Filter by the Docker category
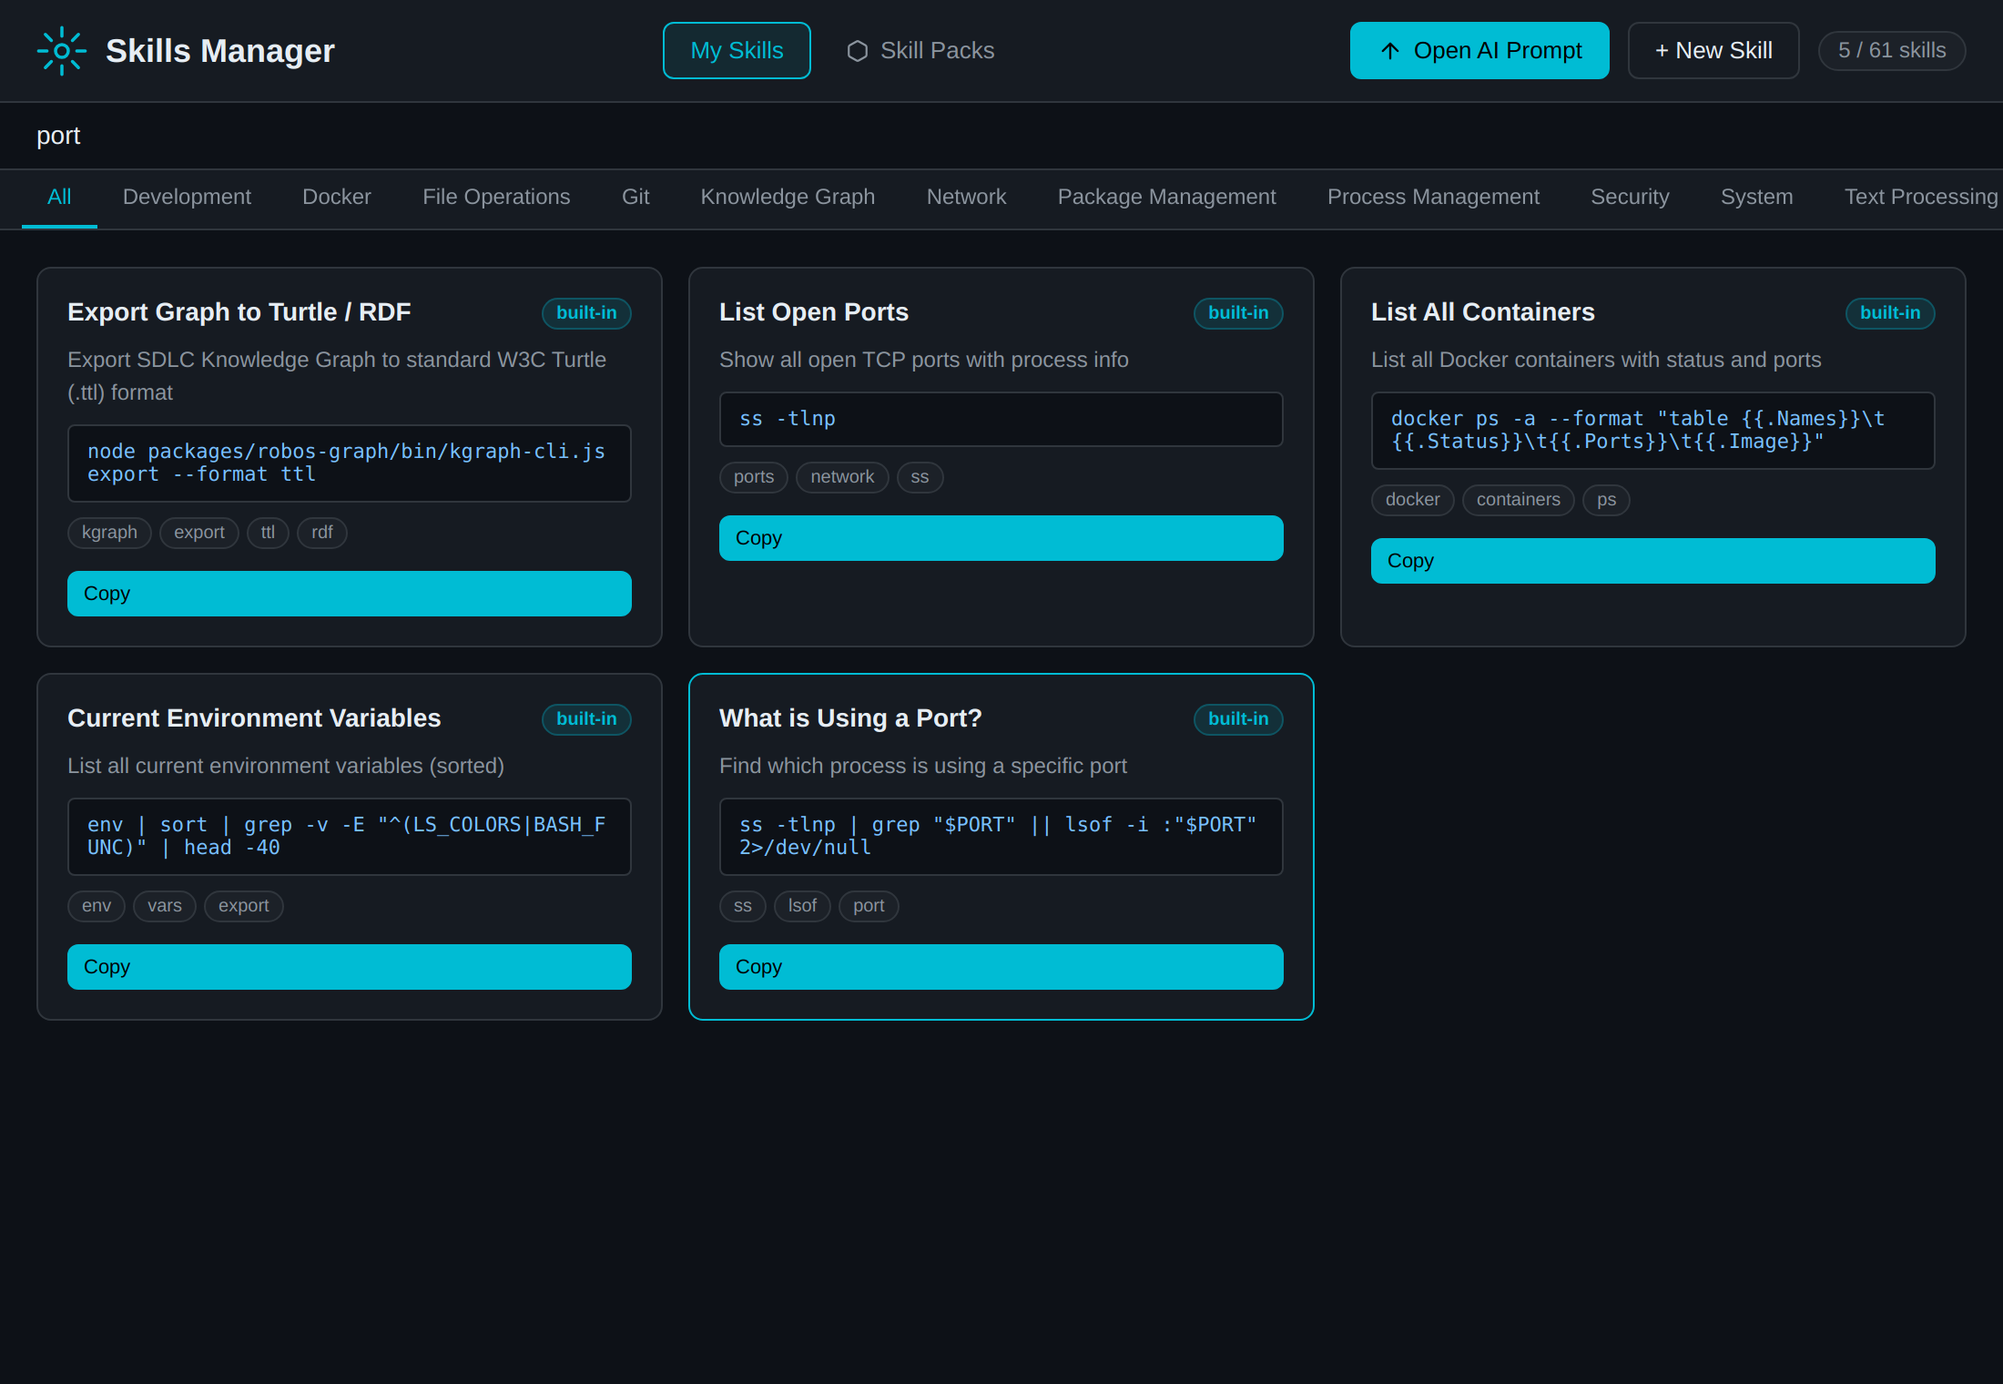 tap(337, 198)
